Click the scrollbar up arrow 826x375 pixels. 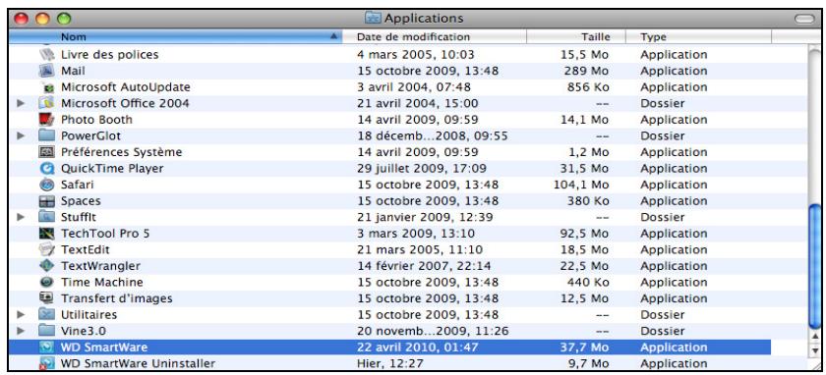[814, 336]
